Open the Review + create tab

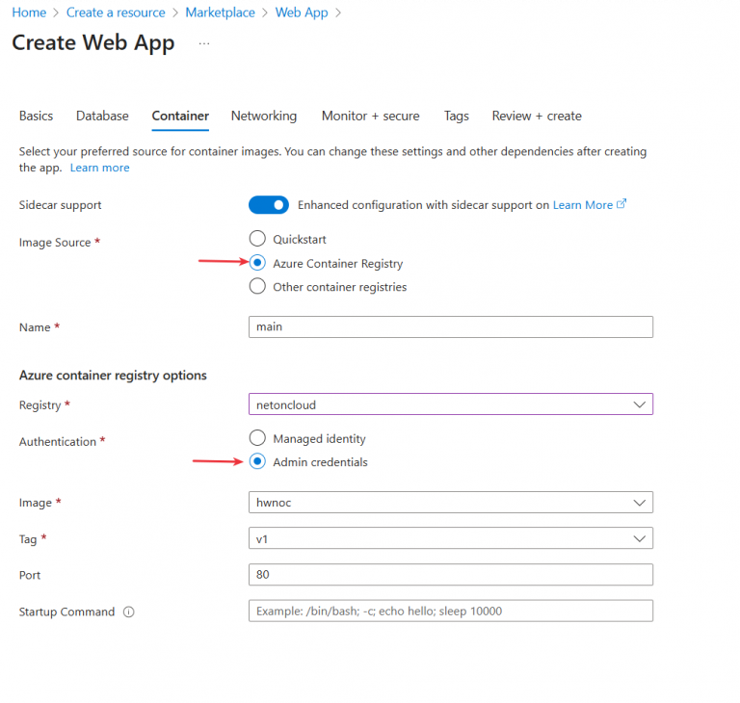537,117
